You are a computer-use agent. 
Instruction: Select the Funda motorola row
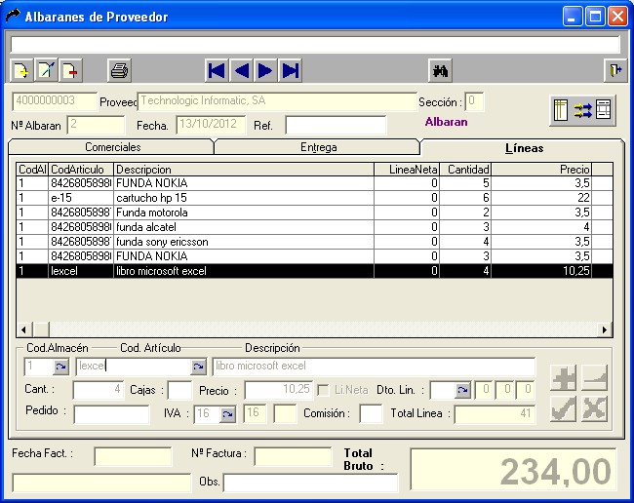point(315,213)
